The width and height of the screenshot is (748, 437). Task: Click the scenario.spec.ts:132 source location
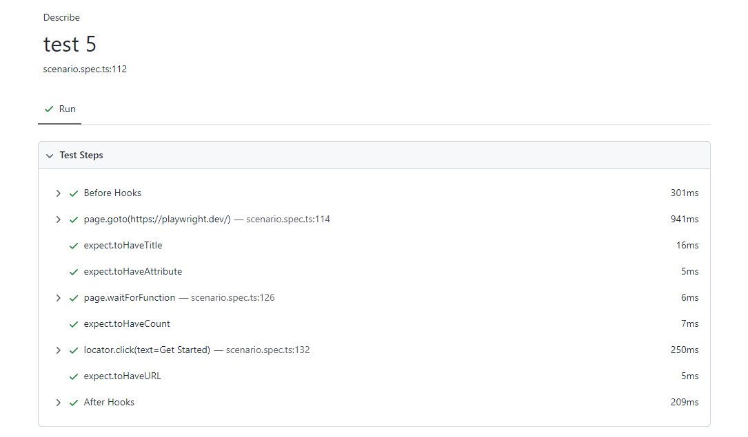pos(267,350)
